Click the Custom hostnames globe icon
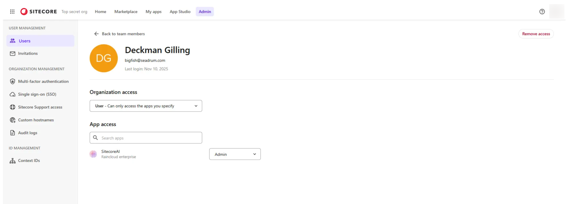The width and height of the screenshot is (575, 204). [x=13, y=120]
